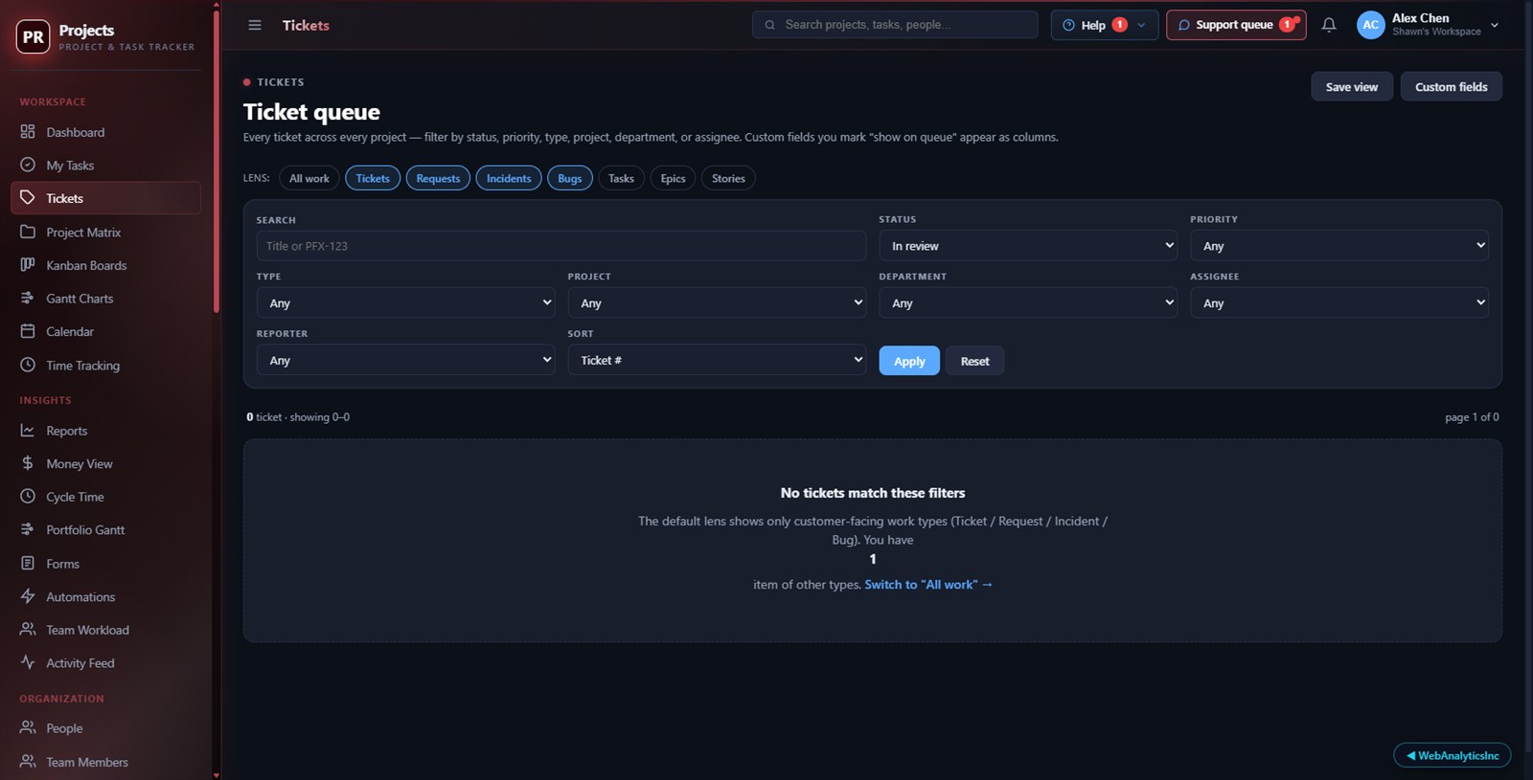The image size is (1533, 780).
Task: Click the Calendar icon in sidebar
Action: 28,331
